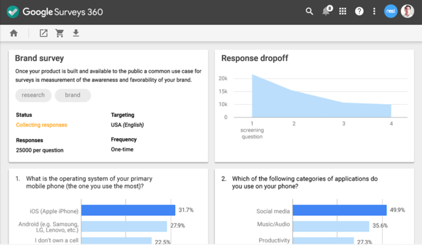The height and width of the screenshot is (245, 422).
Task: Click the 20k axis label
Action: (223, 78)
